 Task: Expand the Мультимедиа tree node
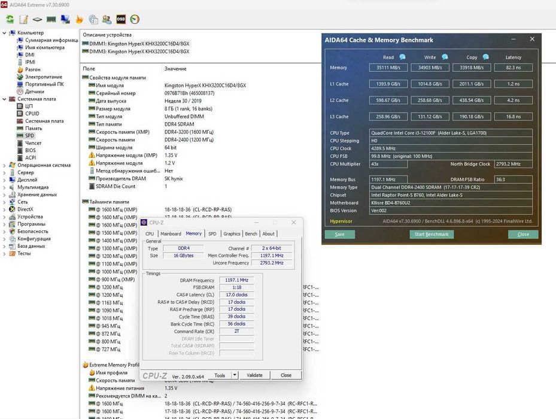click(4, 187)
